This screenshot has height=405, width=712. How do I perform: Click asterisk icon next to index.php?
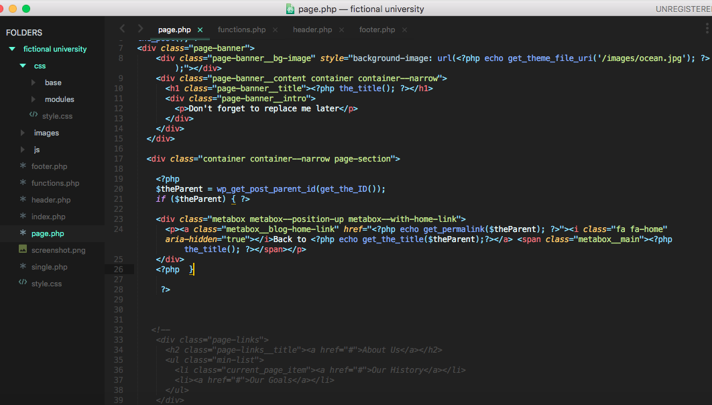pos(23,216)
